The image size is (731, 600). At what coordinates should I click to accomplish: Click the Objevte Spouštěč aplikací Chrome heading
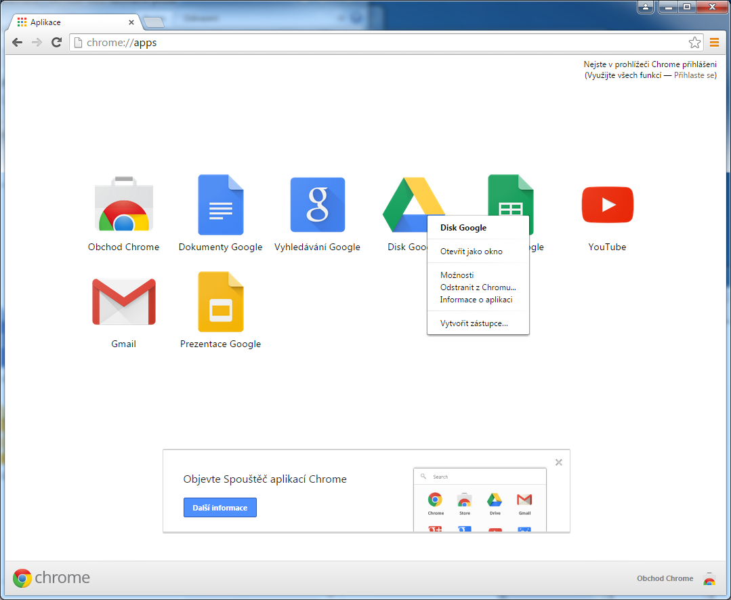pyautogui.click(x=265, y=479)
